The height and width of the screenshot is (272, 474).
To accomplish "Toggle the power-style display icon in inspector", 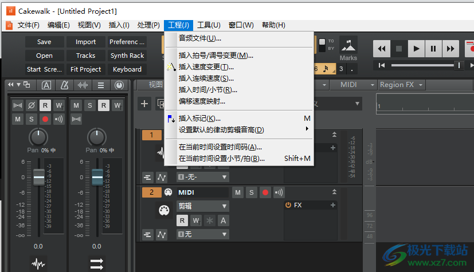I will point(119,85).
